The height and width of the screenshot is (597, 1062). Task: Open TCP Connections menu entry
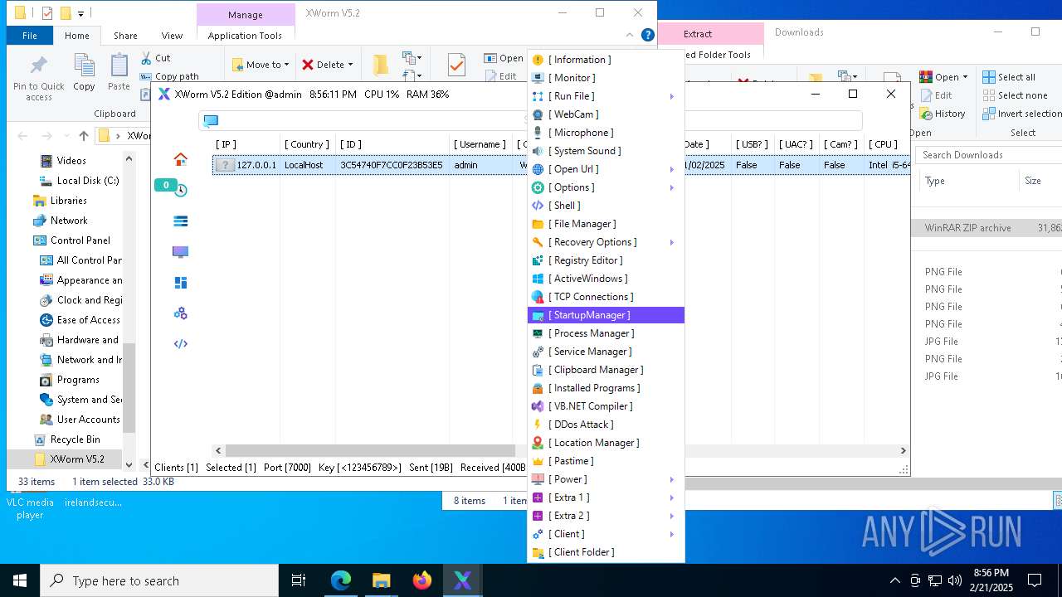(606, 297)
